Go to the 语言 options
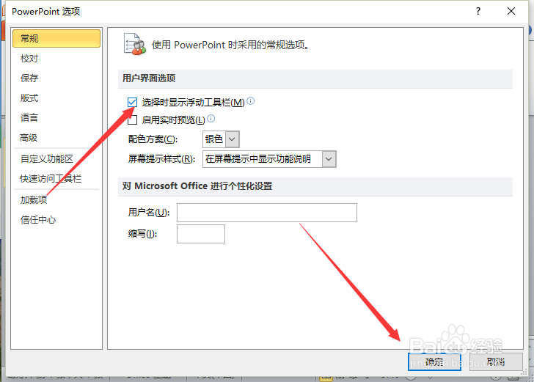 click(29, 118)
